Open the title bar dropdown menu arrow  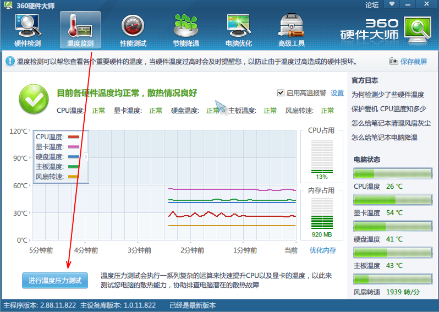(392, 4)
